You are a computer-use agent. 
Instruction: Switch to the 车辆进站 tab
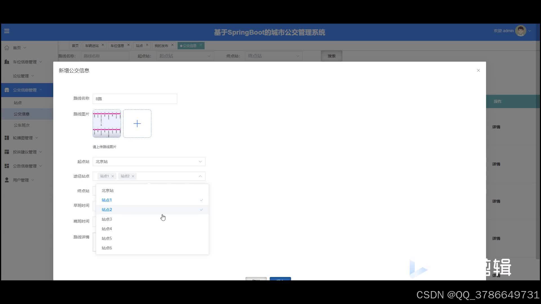coord(92,46)
